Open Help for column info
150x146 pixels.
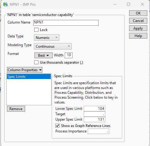click(x=138, y=36)
